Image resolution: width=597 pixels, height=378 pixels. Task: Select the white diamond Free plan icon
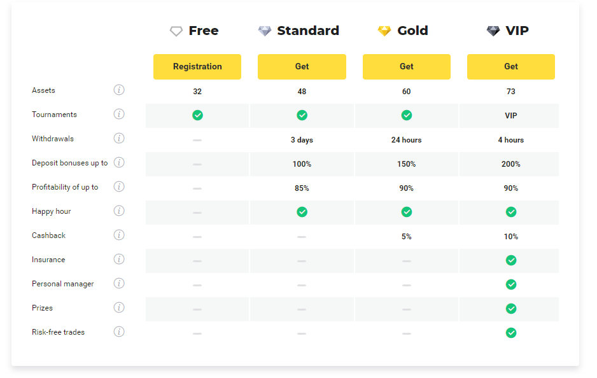[x=176, y=30]
